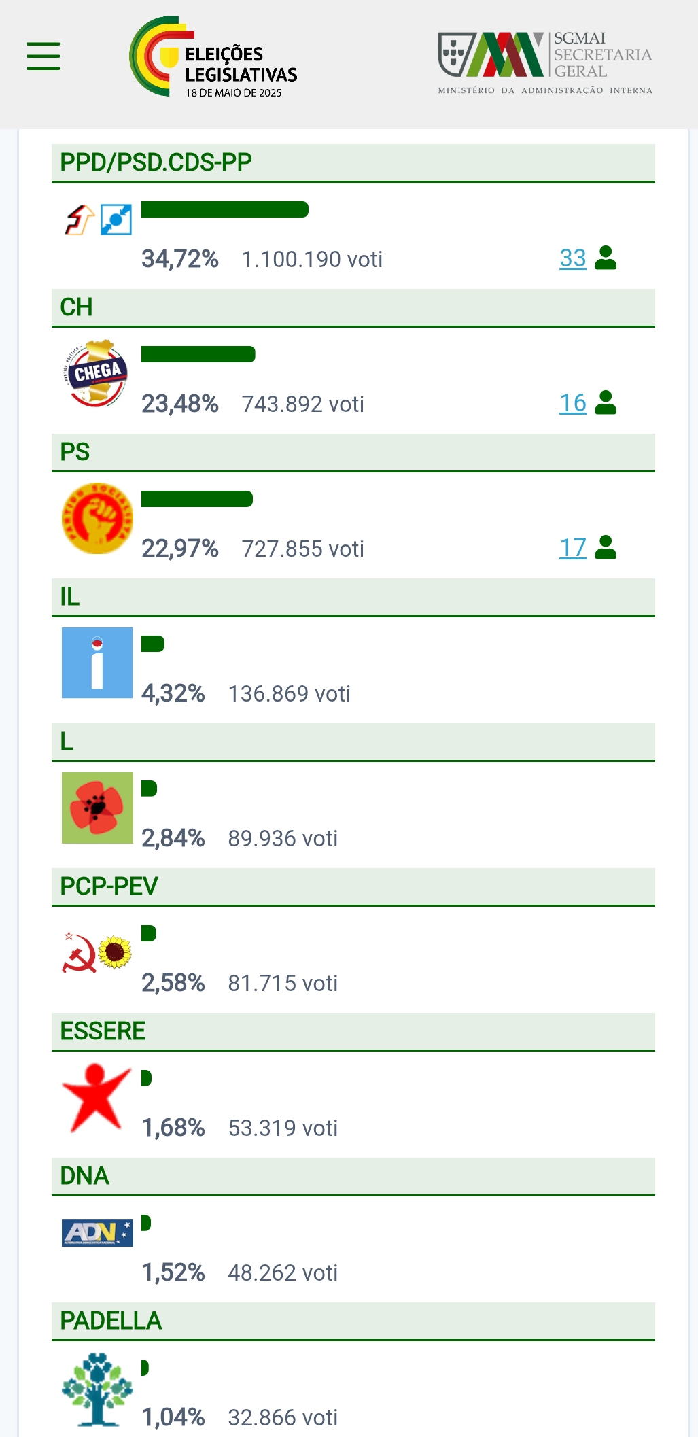Open the hamburger navigation menu
The width and height of the screenshot is (698, 1437).
click(x=43, y=56)
